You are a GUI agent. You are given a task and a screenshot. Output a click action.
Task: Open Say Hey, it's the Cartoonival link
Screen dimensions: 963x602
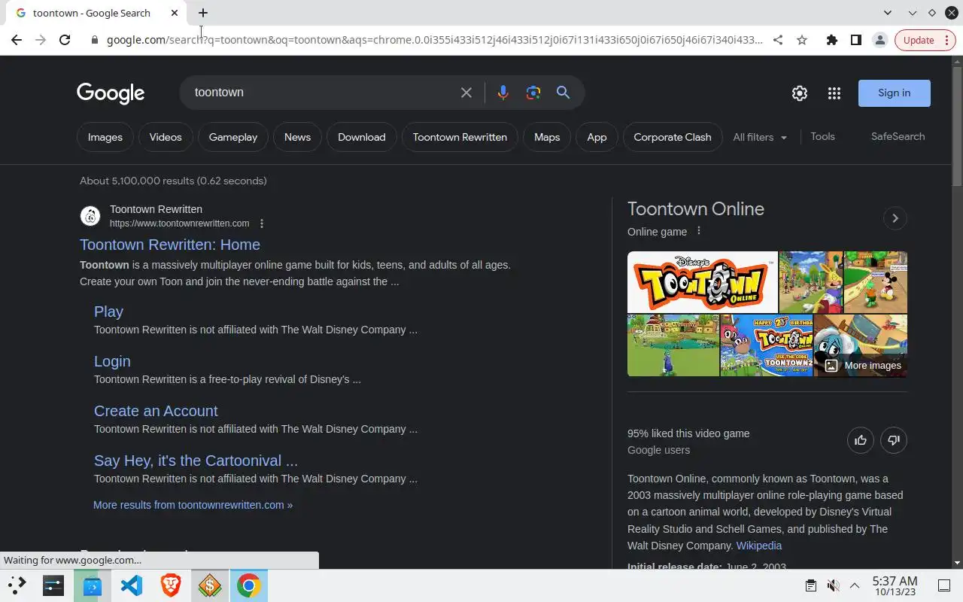coord(196,461)
